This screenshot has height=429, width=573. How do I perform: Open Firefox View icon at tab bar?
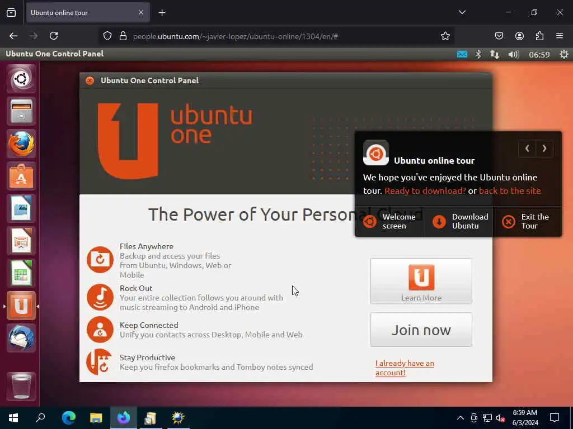pos(11,13)
